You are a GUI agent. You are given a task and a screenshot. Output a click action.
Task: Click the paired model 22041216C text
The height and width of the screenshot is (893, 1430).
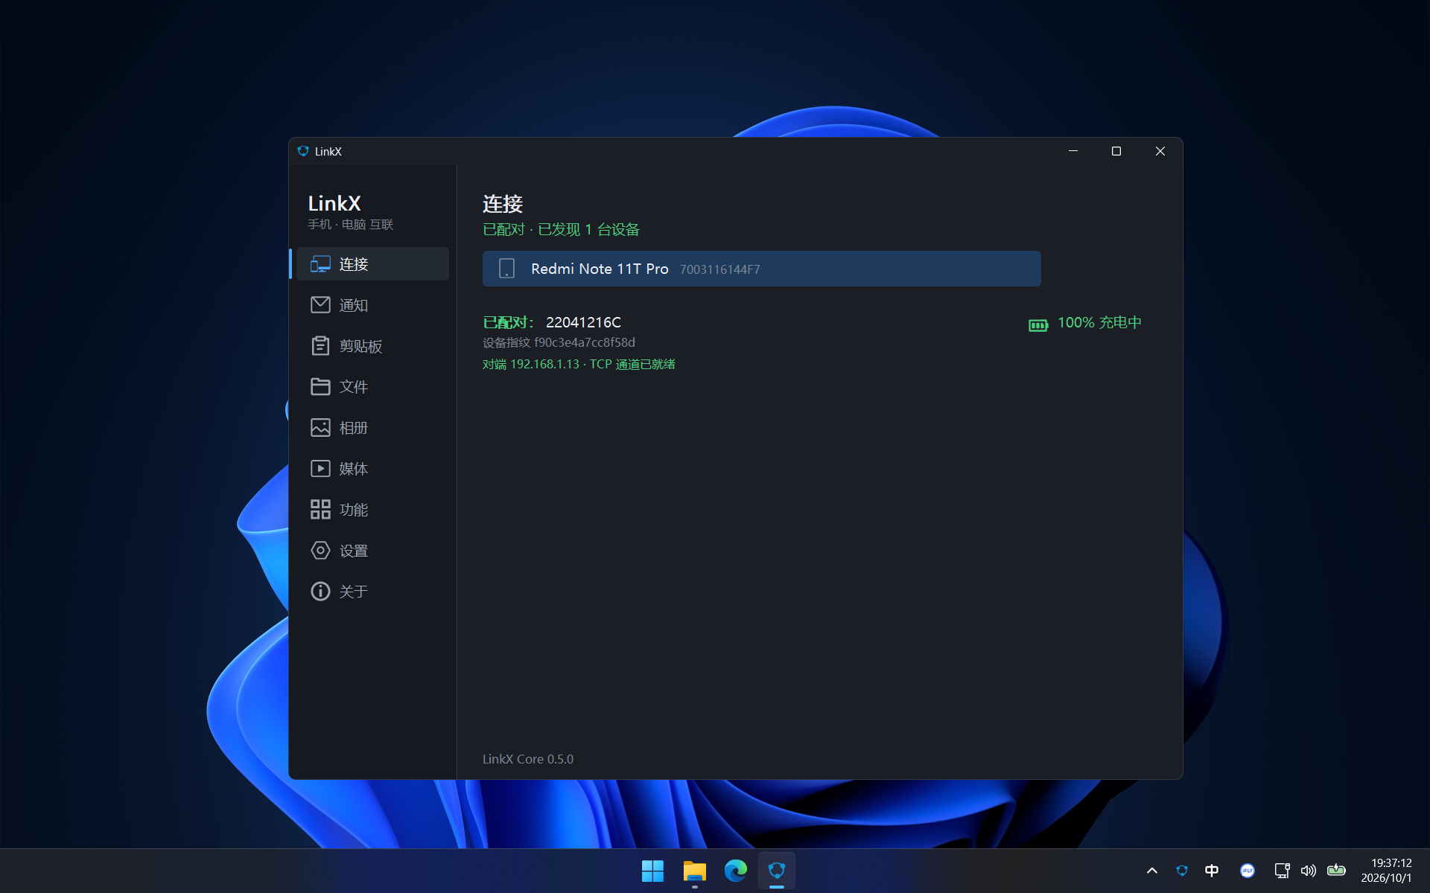point(583,322)
